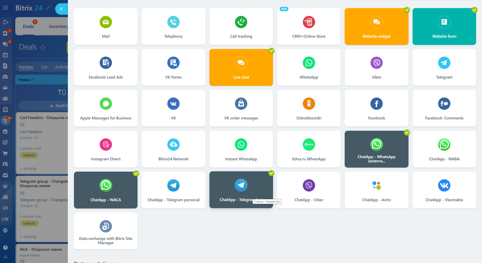Open the Website form card
This screenshot has width=482, height=263.
[444, 27]
